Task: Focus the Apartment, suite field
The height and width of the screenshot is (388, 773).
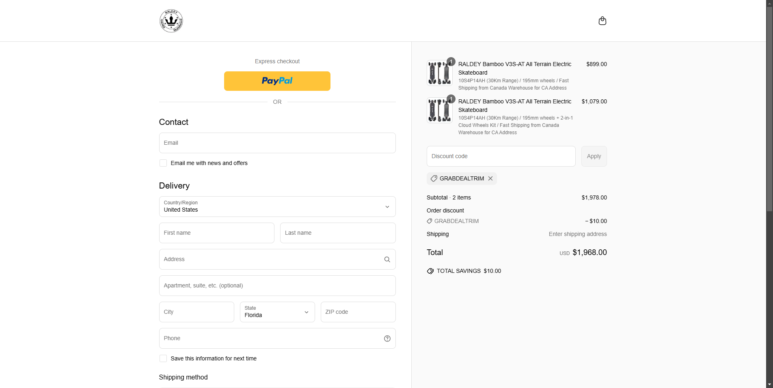Action: [277, 285]
